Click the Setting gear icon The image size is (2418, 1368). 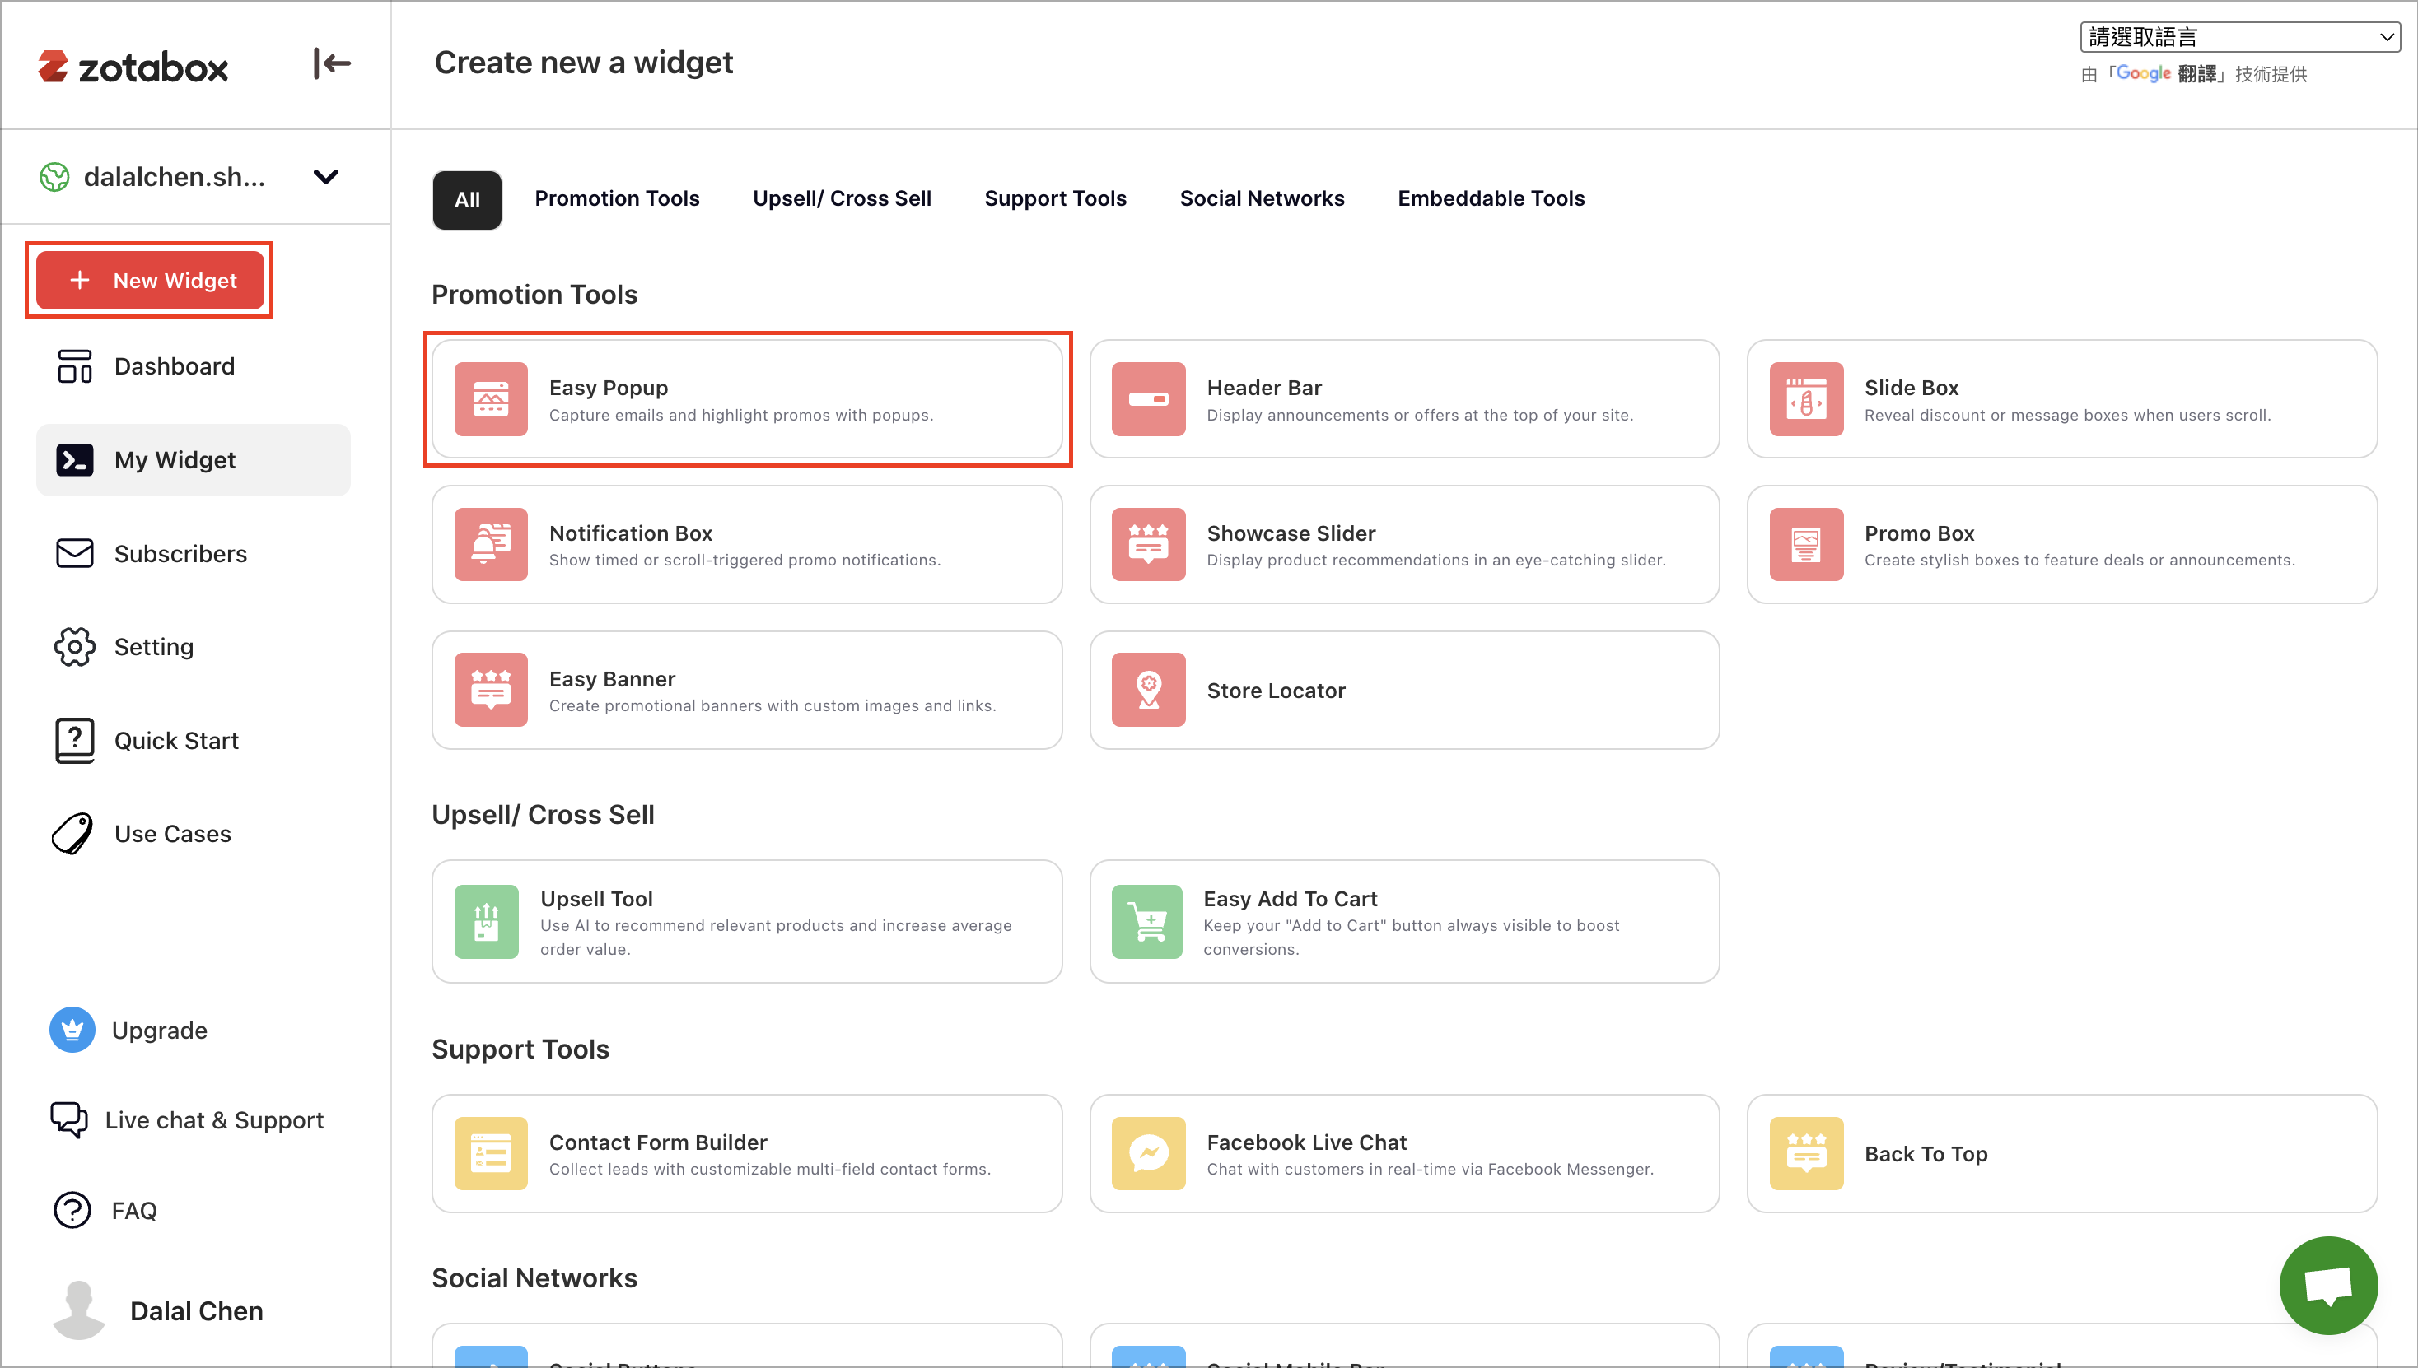(x=74, y=646)
